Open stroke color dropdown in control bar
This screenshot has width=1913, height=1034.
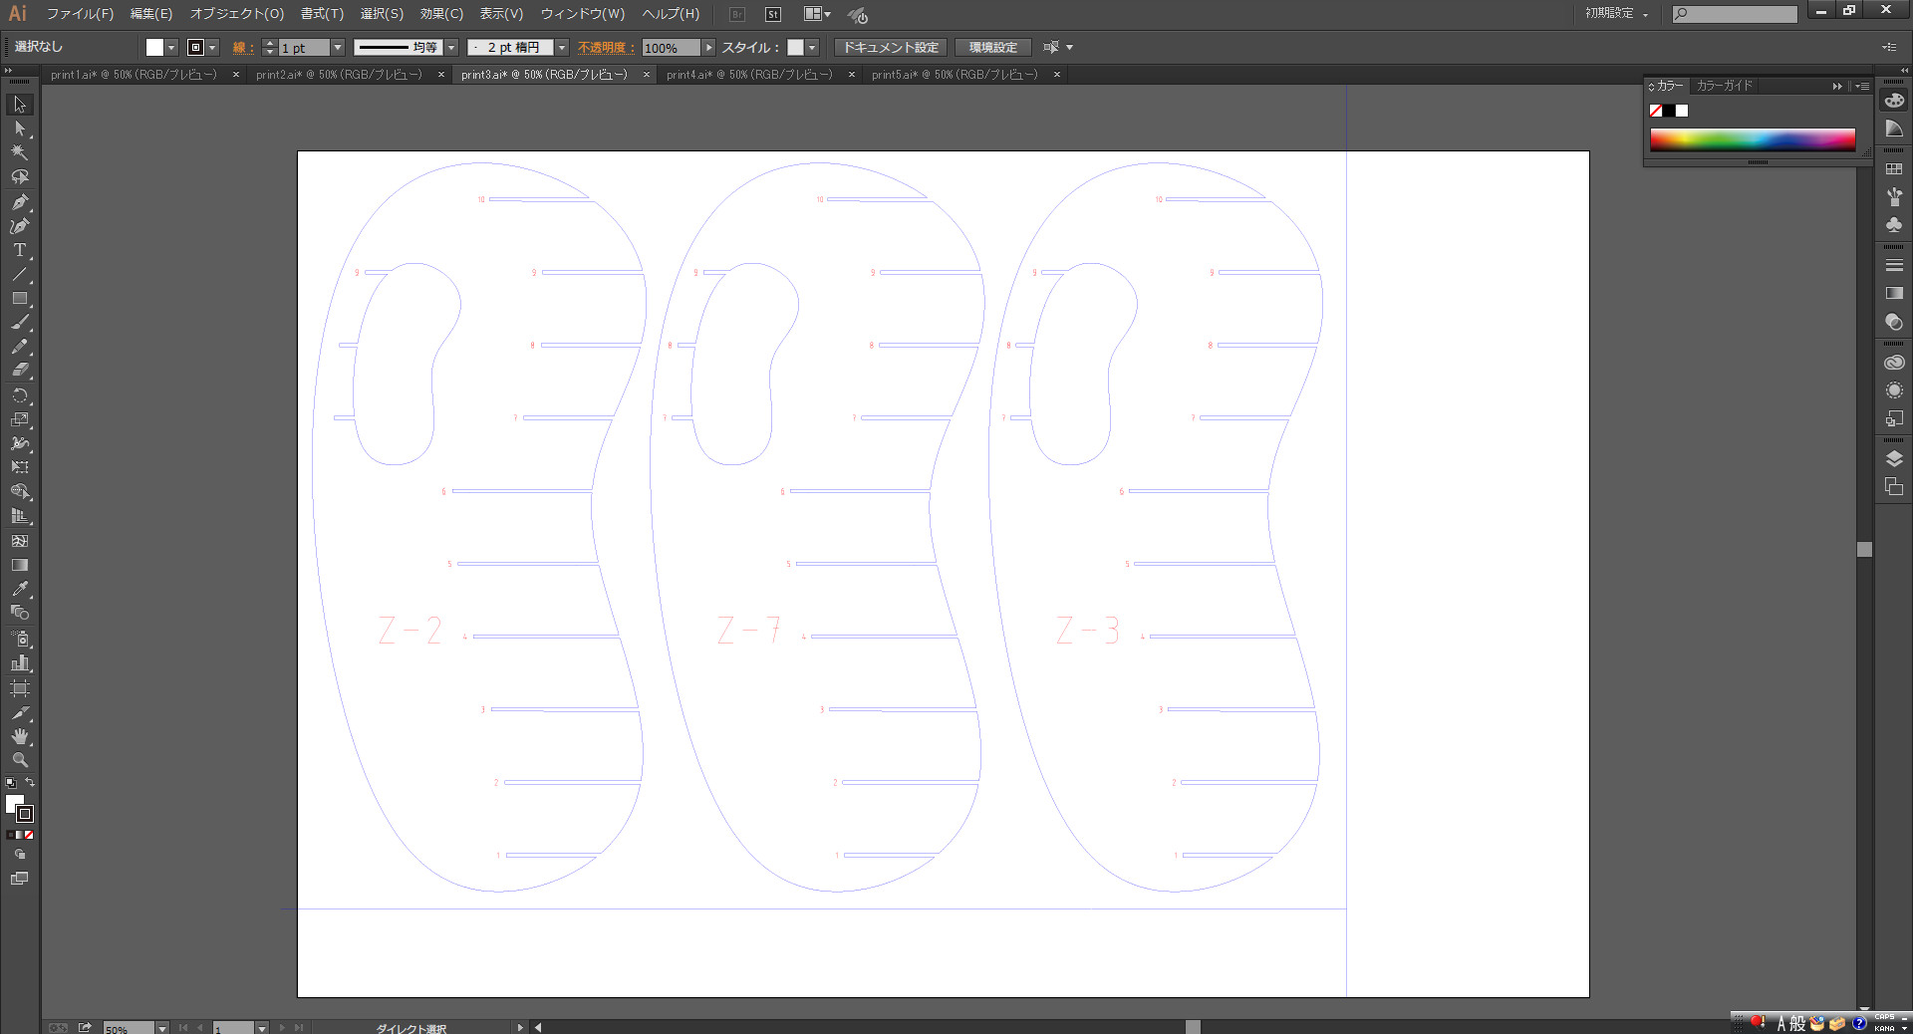(212, 48)
